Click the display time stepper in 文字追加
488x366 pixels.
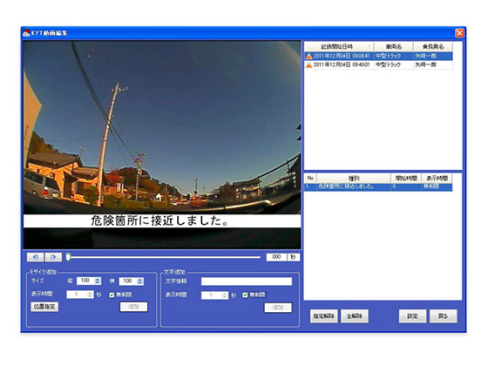pos(214,295)
